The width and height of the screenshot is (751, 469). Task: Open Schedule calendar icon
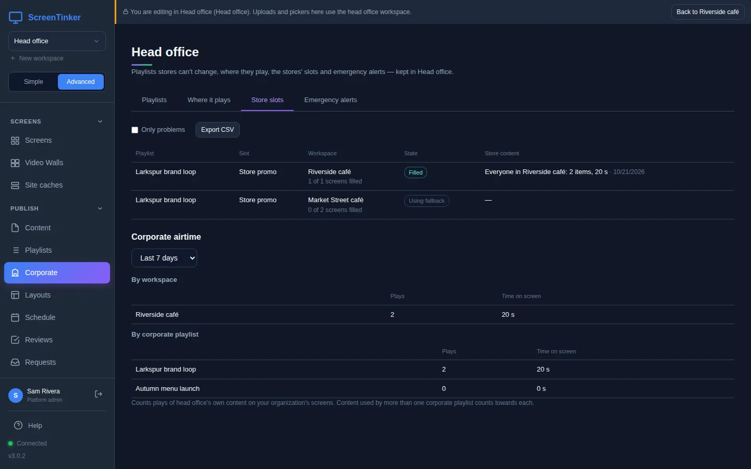tap(15, 317)
